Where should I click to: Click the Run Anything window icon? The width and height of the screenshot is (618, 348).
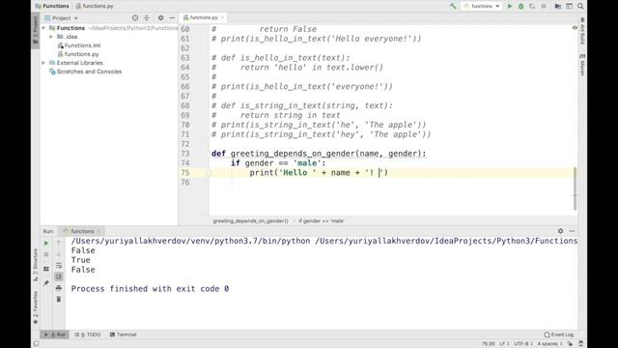tap(569, 6)
